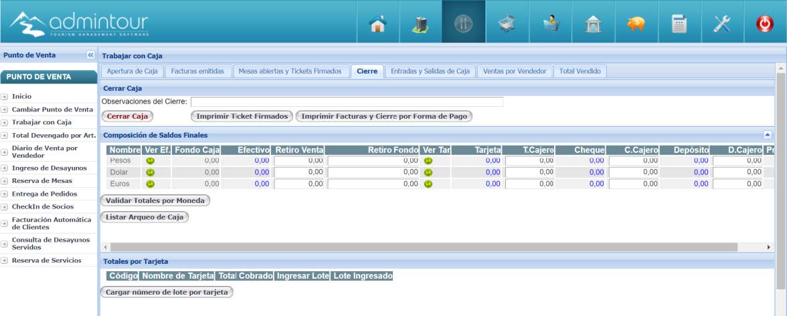Image resolution: width=787 pixels, height=316 pixels.
Task: Open Facturación Automática de Clientes
Action: tap(52, 223)
